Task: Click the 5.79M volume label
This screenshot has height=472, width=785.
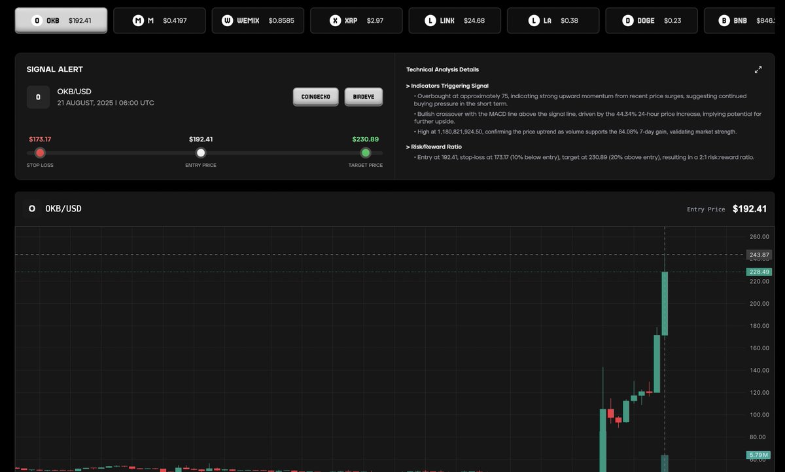Action: point(759,455)
